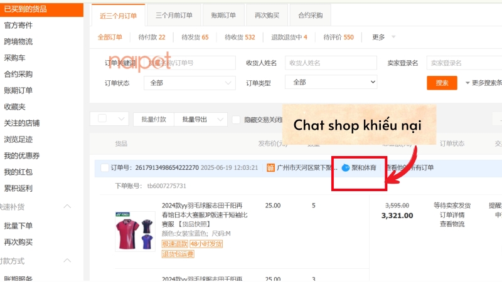Click the orange 搜索 button
Image resolution: width=502 pixels, height=282 pixels.
442,83
